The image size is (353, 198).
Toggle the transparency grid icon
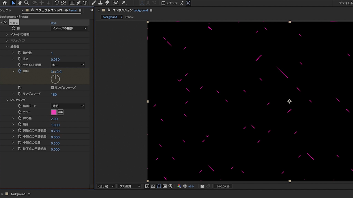pyautogui.click(x=153, y=186)
